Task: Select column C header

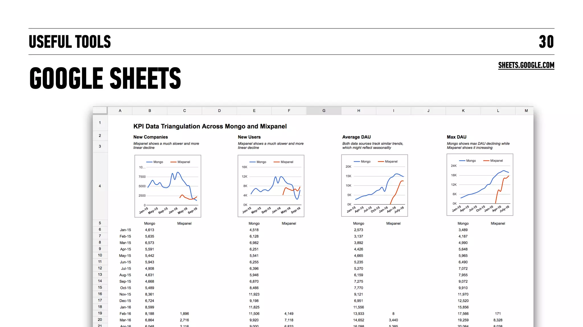Action: point(184,111)
